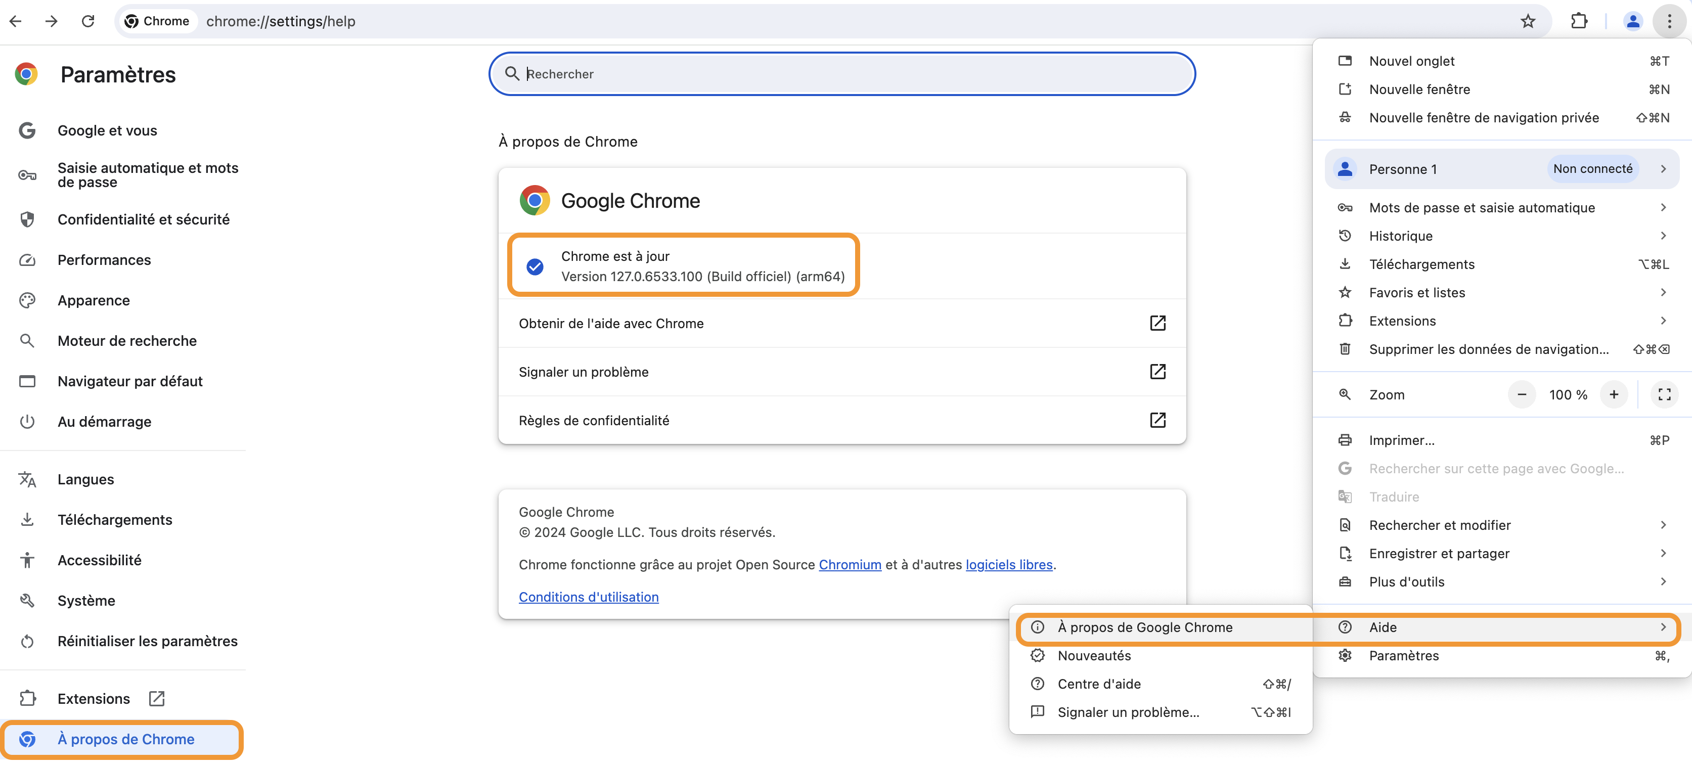Click the Rechercher settings search field

pos(841,73)
